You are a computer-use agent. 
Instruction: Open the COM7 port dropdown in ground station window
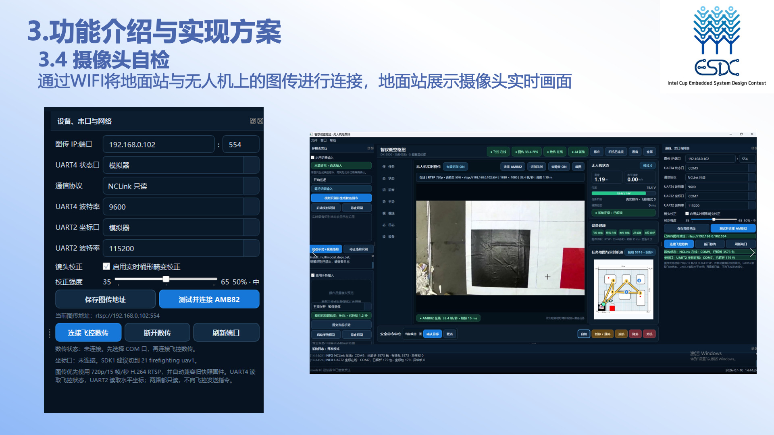click(720, 196)
